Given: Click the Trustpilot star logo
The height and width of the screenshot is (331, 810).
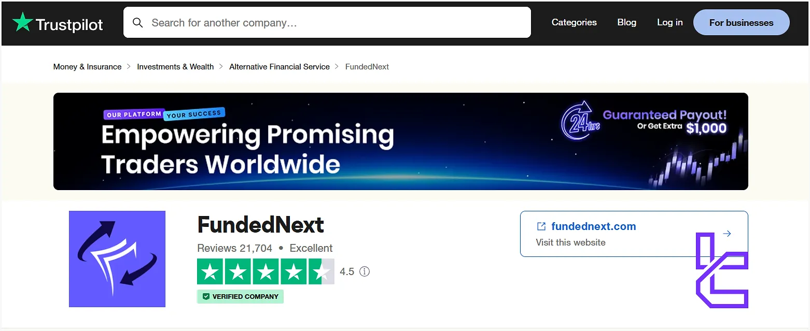Looking at the screenshot, I should (23, 22).
